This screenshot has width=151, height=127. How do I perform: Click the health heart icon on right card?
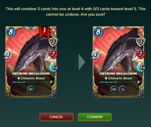(x=141, y=55)
